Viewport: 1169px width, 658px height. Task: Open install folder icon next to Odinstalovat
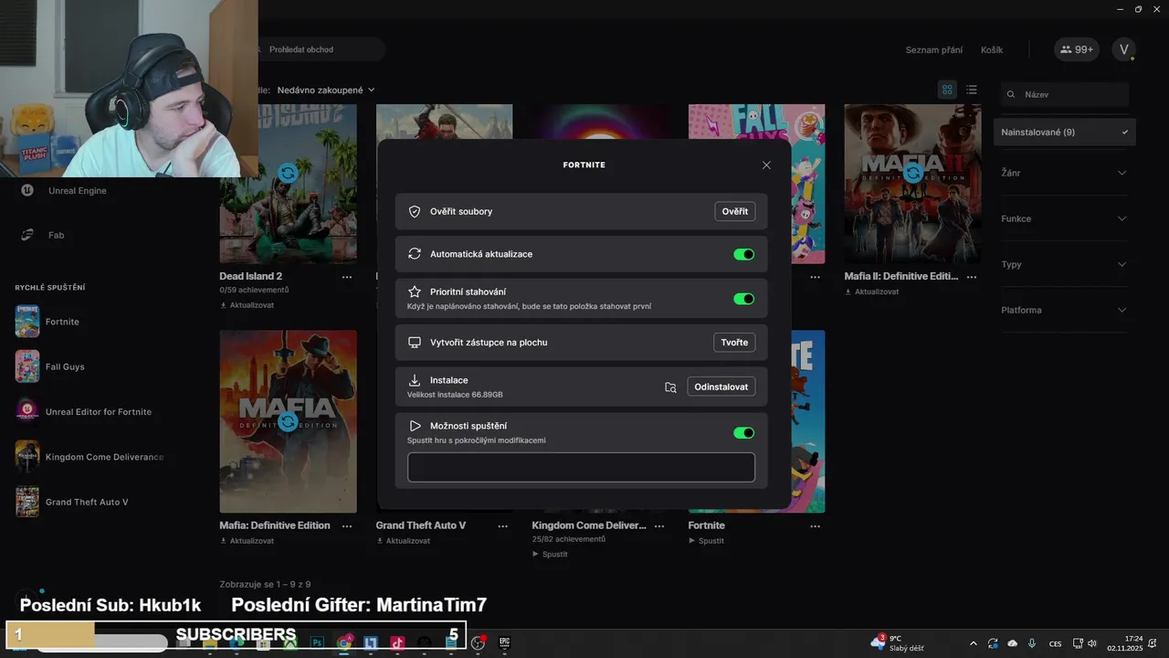(x=670, y=387)
